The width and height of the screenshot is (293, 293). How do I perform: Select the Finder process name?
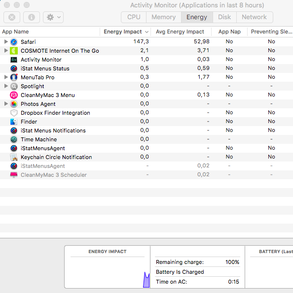click(x=29, y=122)
